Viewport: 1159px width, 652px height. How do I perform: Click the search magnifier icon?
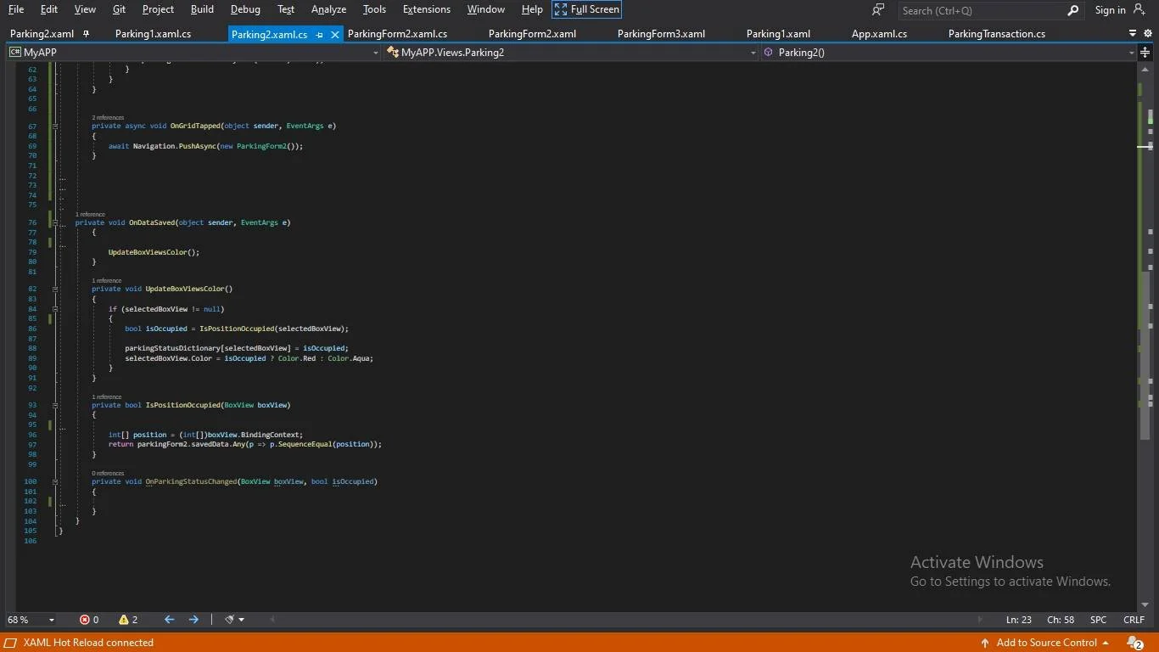1073,10
